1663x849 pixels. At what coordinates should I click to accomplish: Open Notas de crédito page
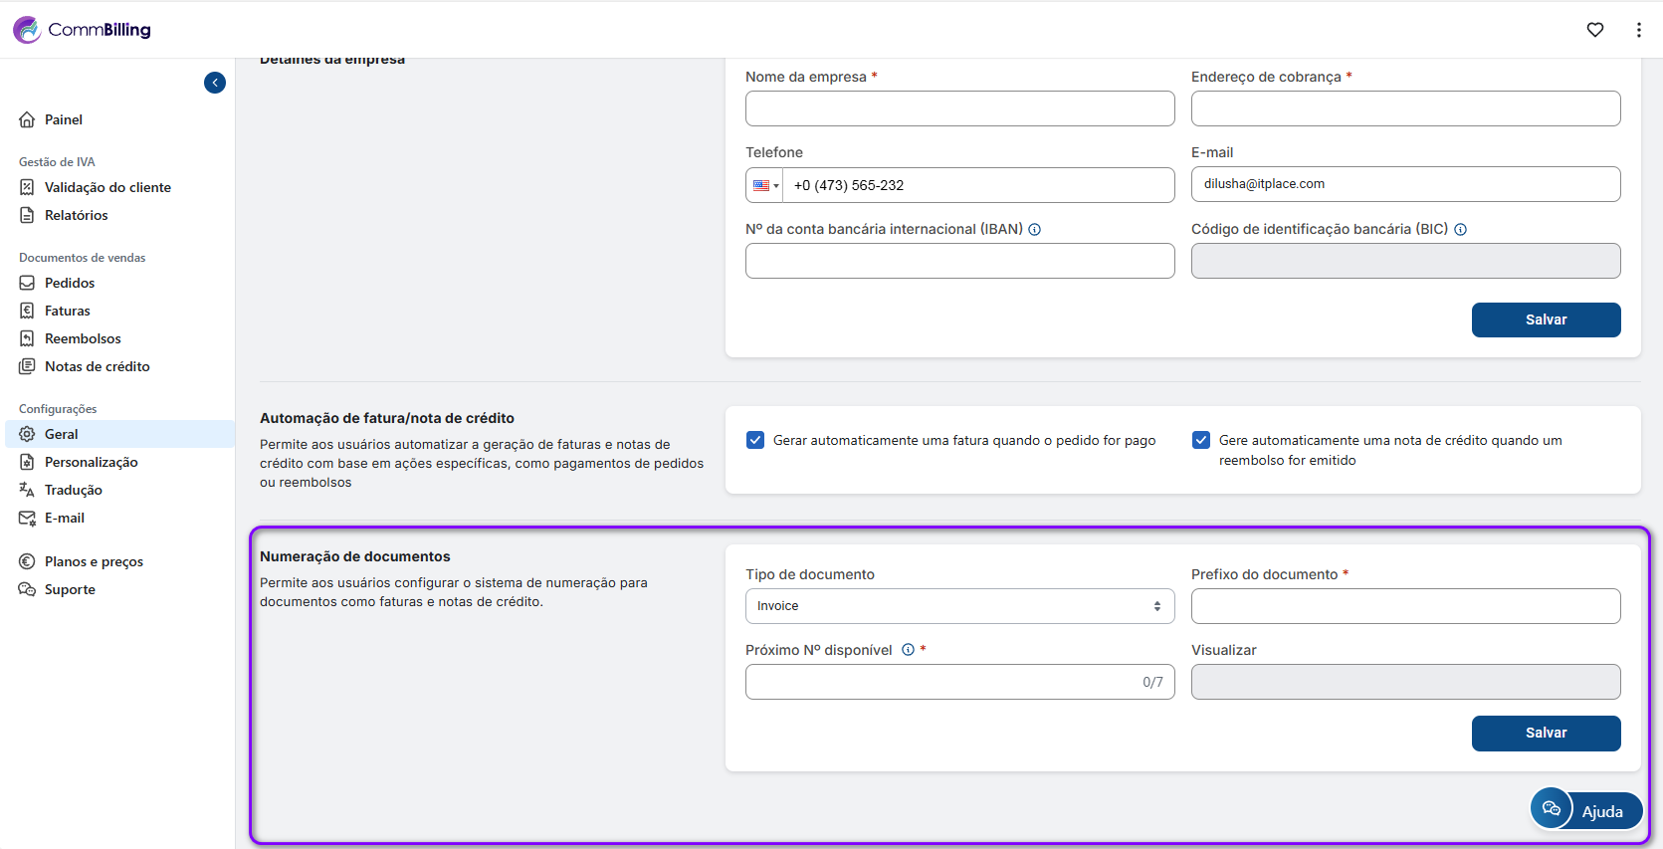pos(97,366)
